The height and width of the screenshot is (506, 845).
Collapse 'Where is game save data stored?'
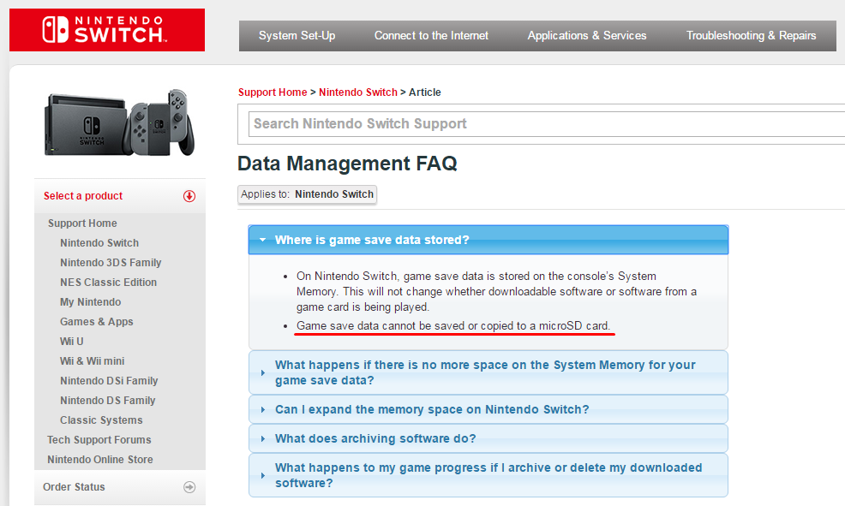click(488, 240)
